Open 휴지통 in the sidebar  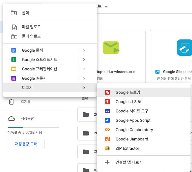pos(25,102)
